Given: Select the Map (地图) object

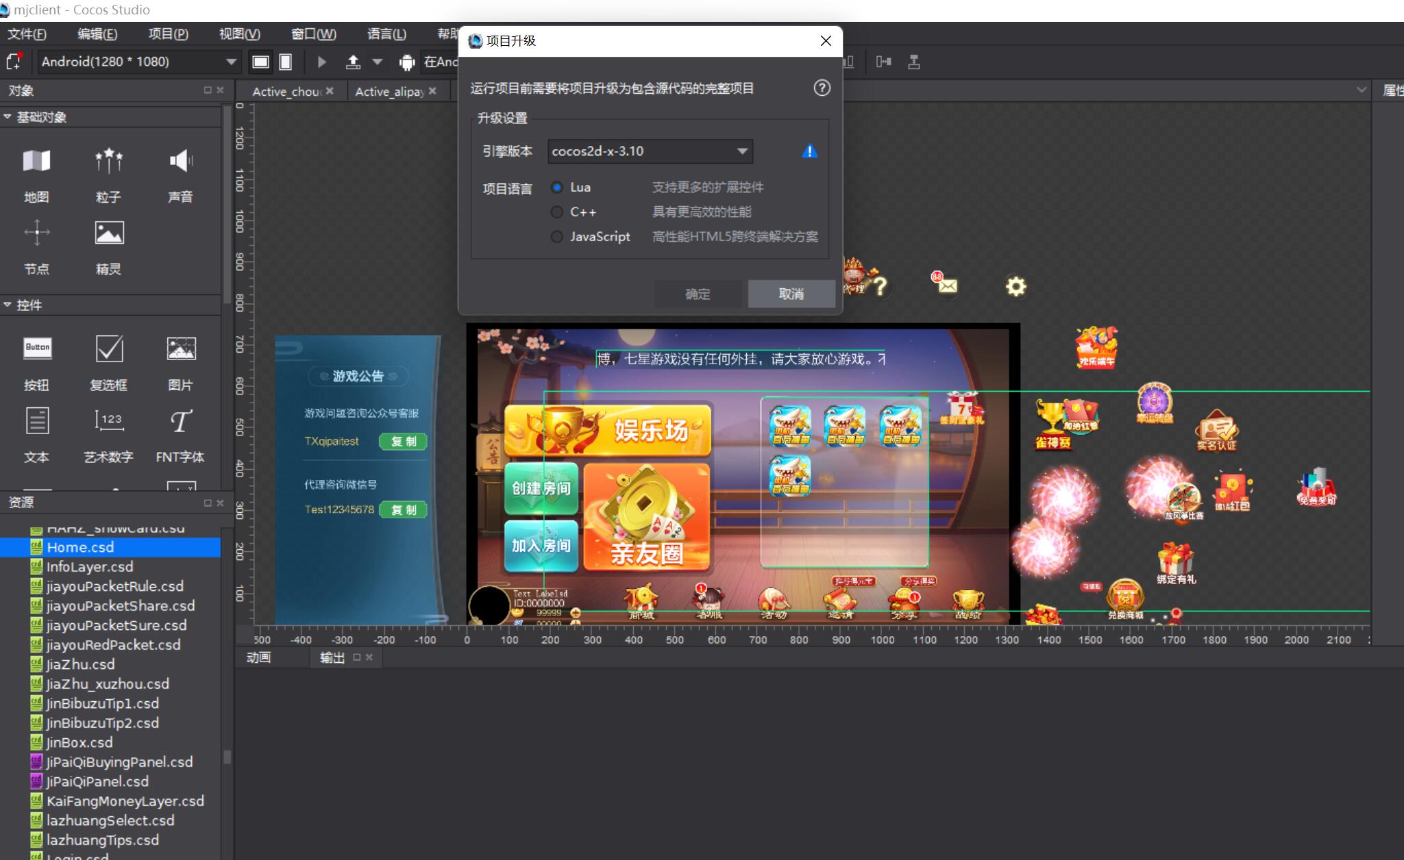Looking at the screenshot, I should point(36,176).
